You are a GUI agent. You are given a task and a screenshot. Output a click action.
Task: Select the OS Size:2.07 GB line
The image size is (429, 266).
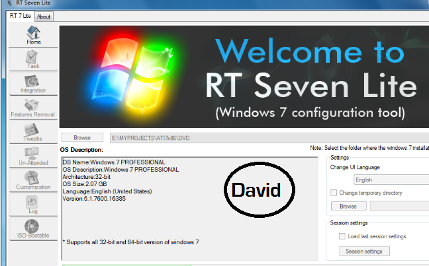point(85,184)
